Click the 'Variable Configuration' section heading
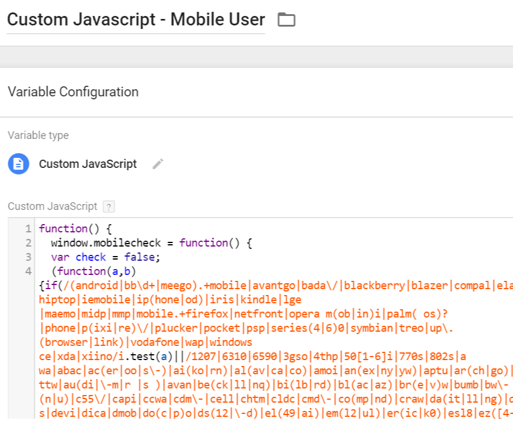 [73, 92]
